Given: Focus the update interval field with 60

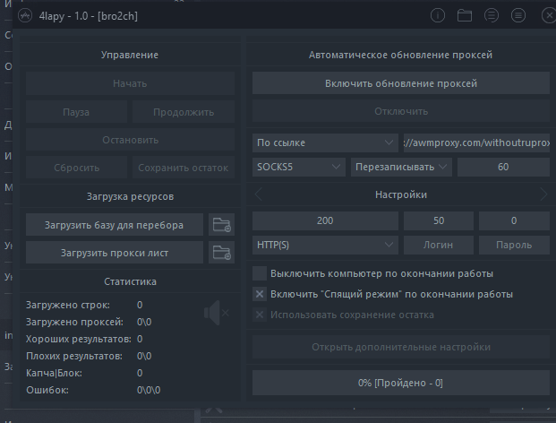Looking at the screenshot, I should (503, 167).
